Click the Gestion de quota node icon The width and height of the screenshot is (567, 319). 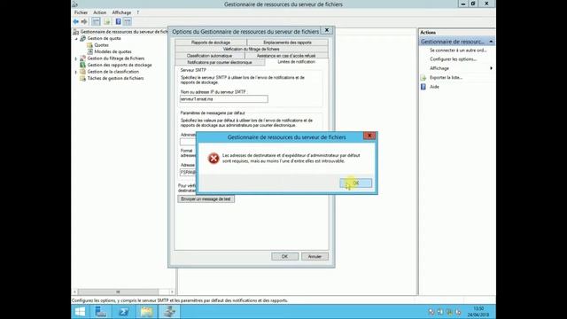pos(82,38)
